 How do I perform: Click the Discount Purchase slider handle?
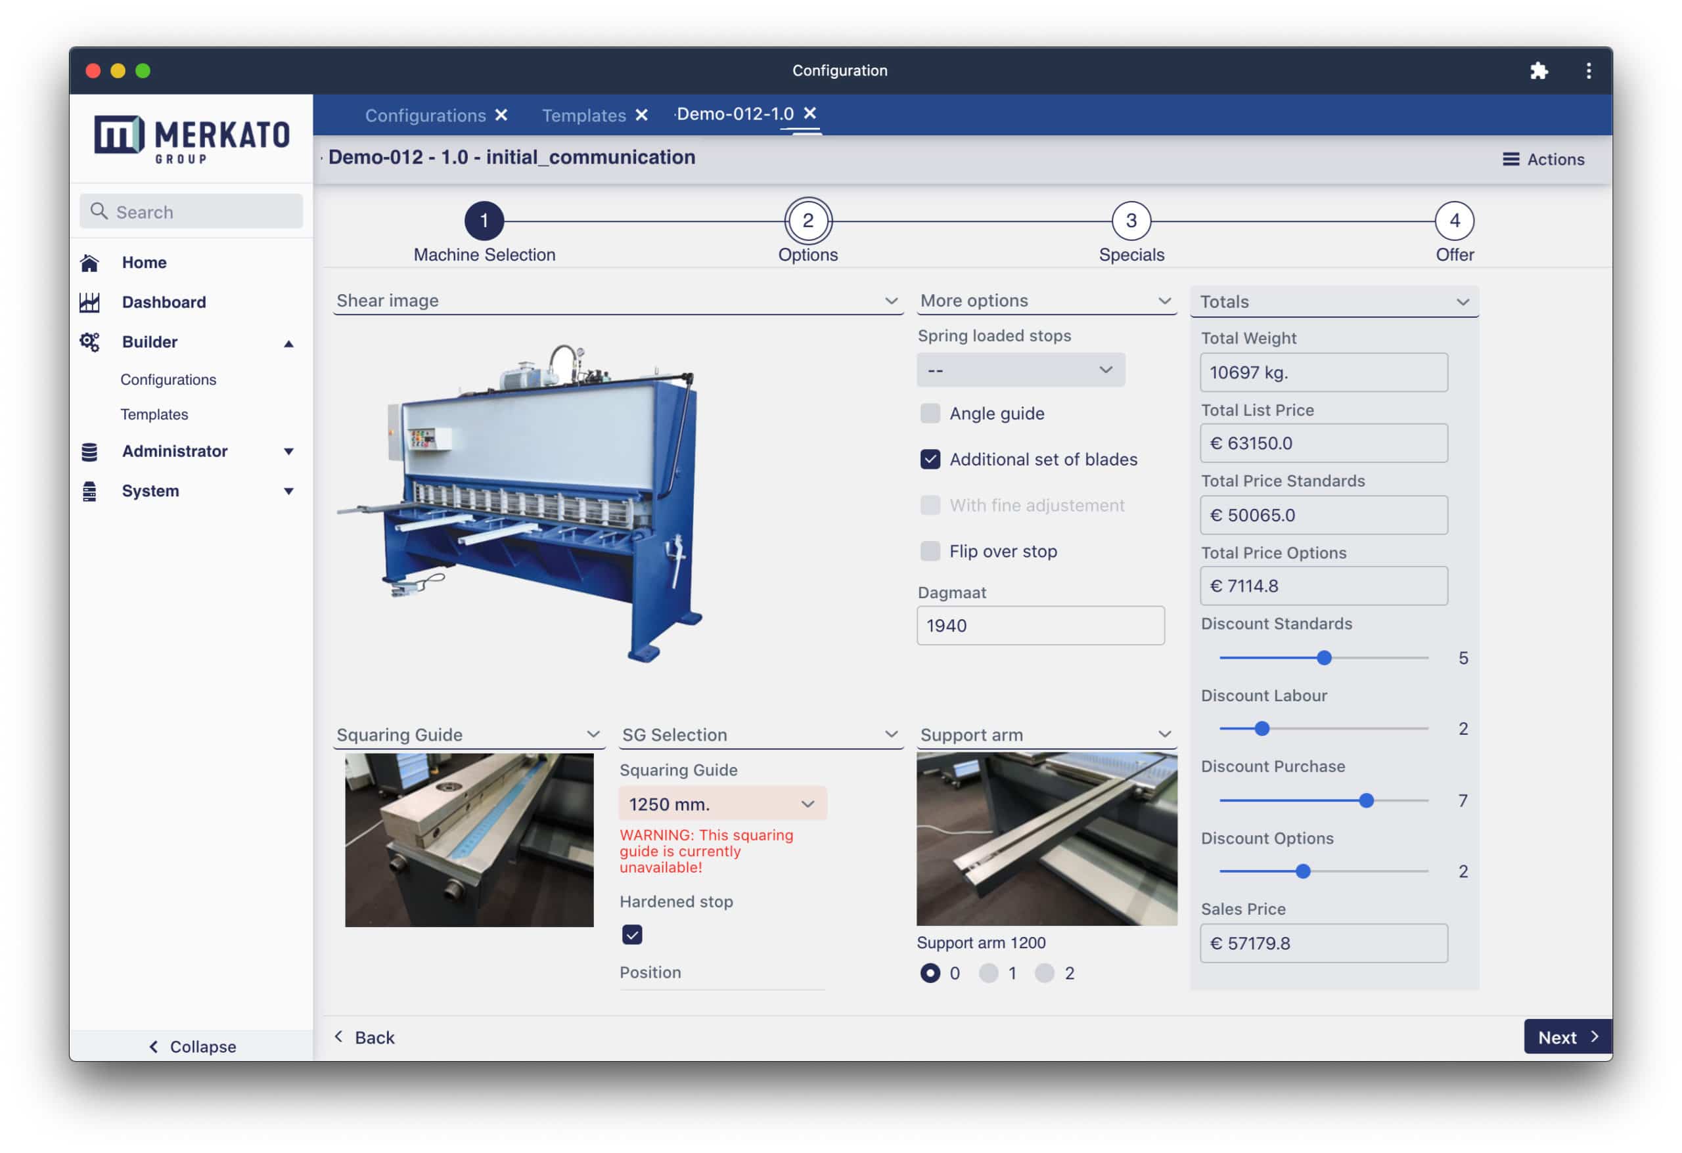(1366, 801)
